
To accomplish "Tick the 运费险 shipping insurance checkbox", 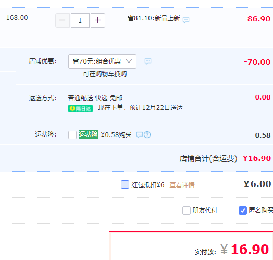I will click(x=72, y=135).
